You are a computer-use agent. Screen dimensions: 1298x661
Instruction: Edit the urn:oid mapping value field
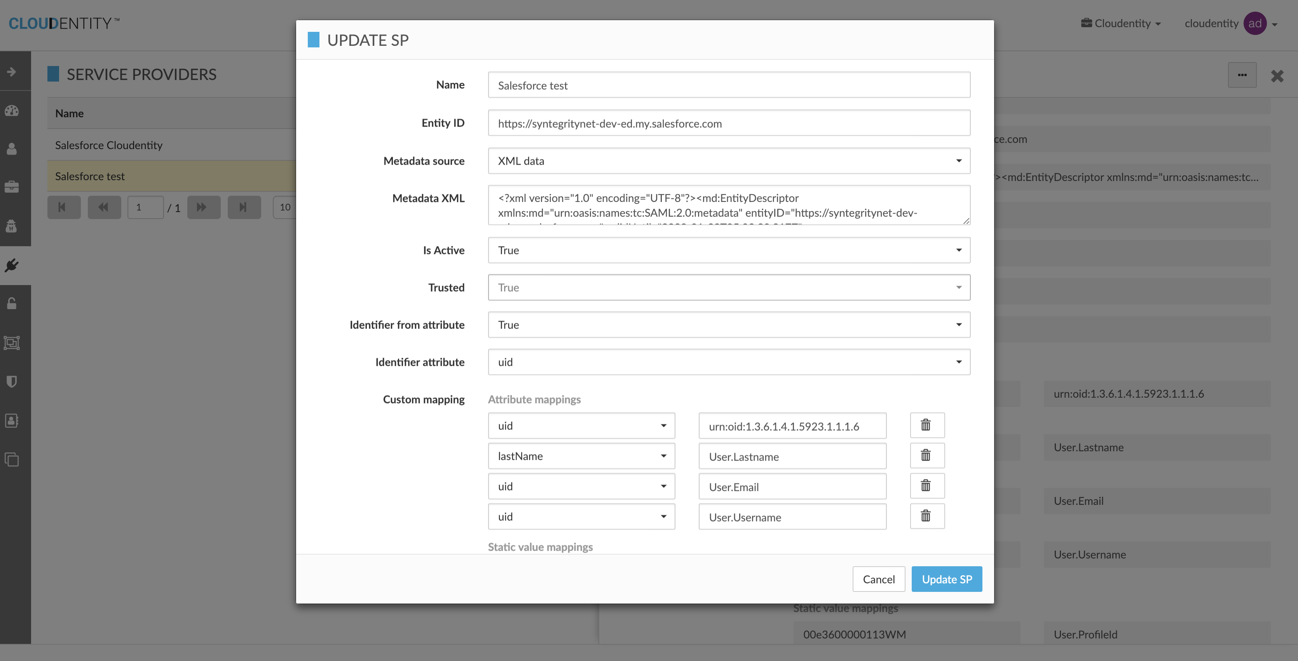coord(792,426)
